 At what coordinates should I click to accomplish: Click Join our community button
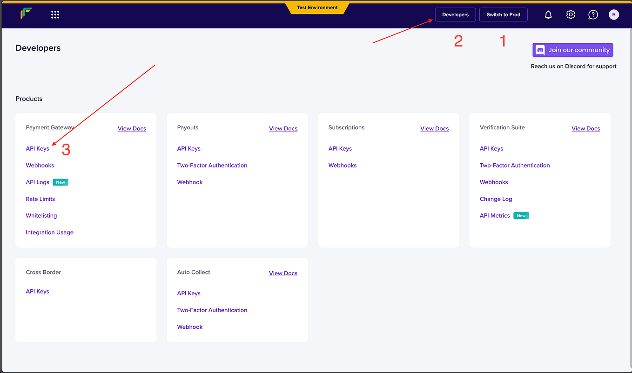572,50
